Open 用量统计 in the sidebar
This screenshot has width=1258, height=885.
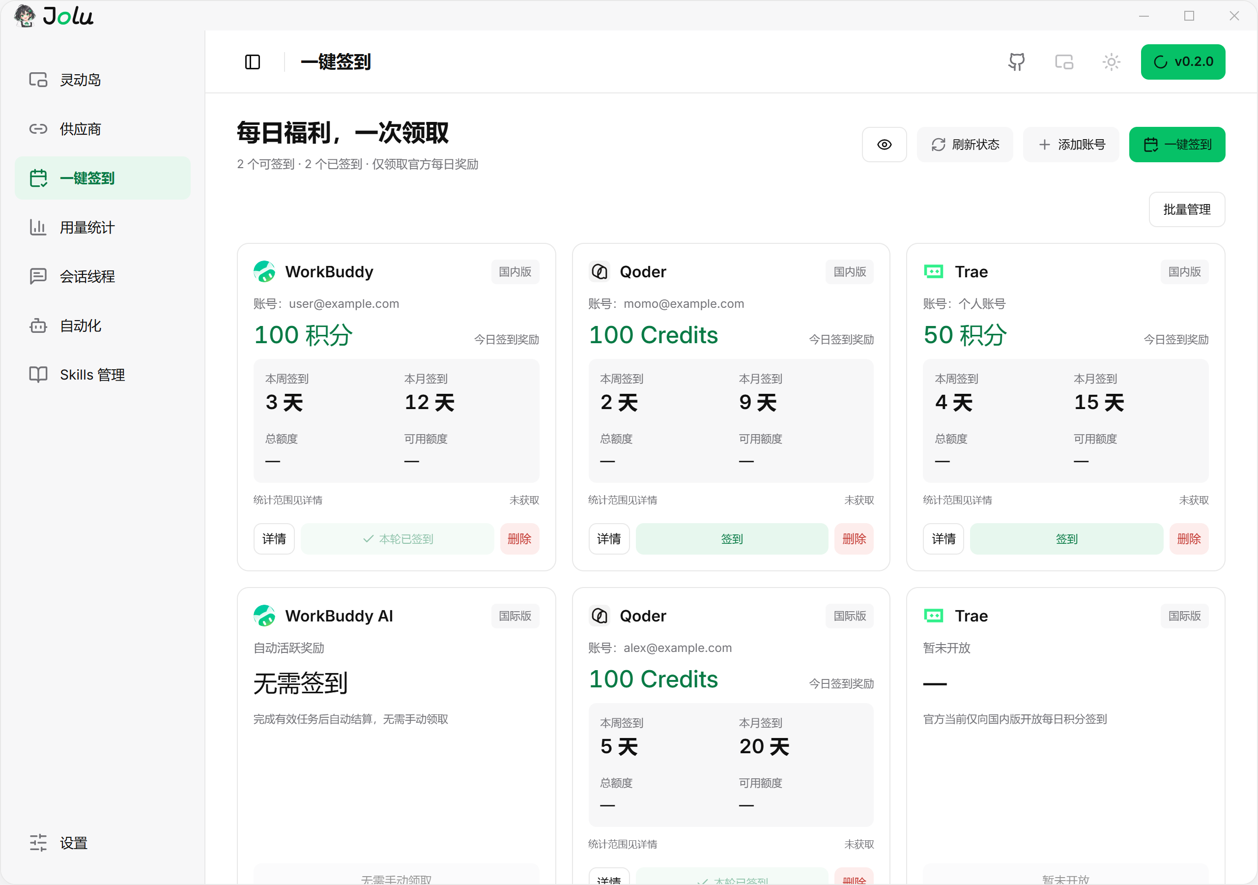(103, 227)
